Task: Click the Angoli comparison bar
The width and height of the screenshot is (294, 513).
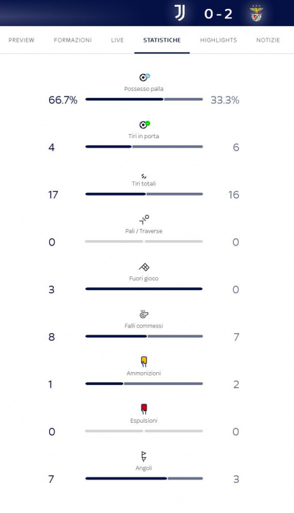Action: point(144,478)
